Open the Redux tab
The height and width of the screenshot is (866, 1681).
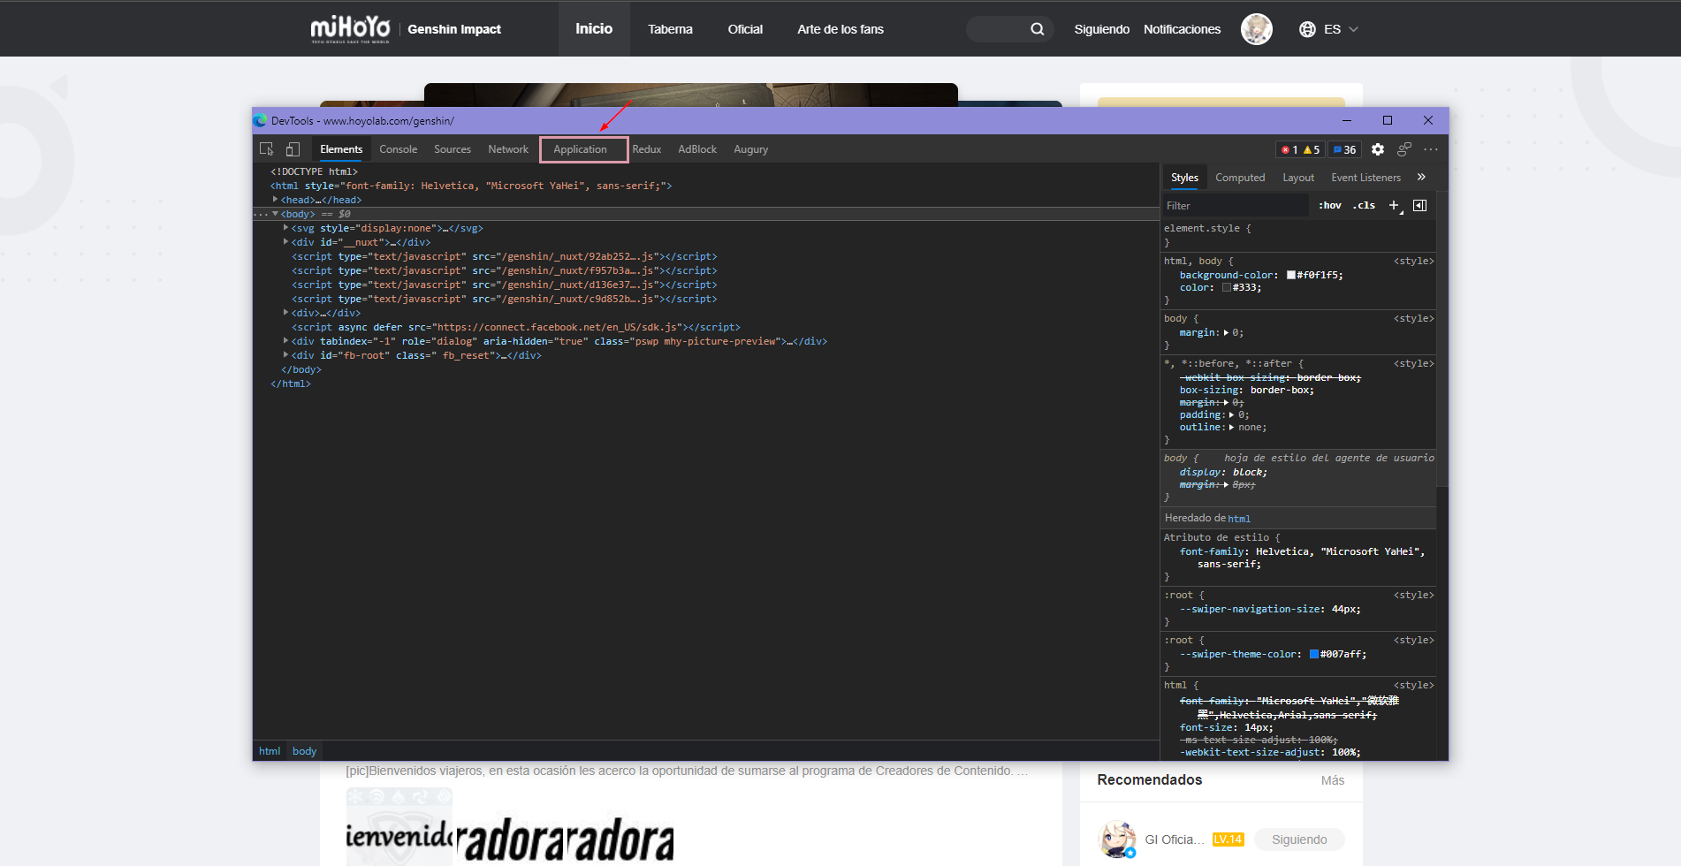[x=647, y=149]
